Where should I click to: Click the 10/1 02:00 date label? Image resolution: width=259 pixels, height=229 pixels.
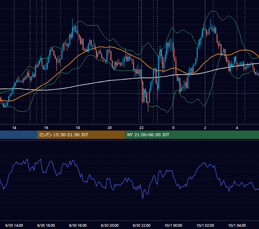click(205, 225)
